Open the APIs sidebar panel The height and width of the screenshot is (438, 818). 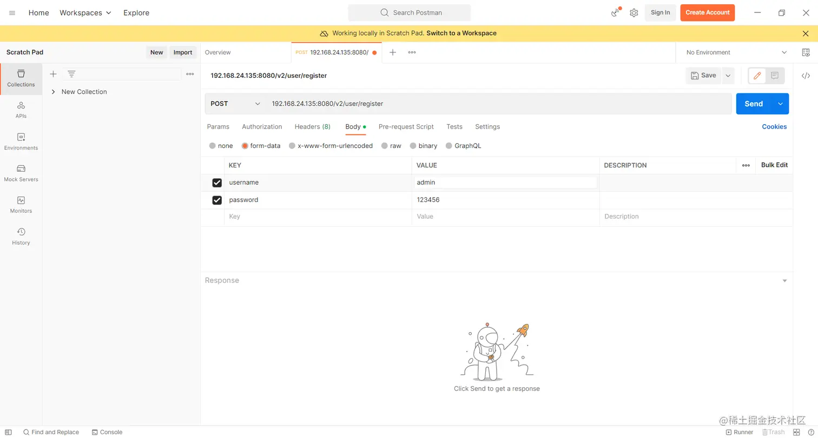click(21, 110)
